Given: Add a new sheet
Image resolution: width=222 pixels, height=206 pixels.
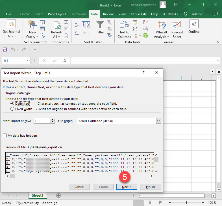Looking at the screenshot, I should pos(58,196).
